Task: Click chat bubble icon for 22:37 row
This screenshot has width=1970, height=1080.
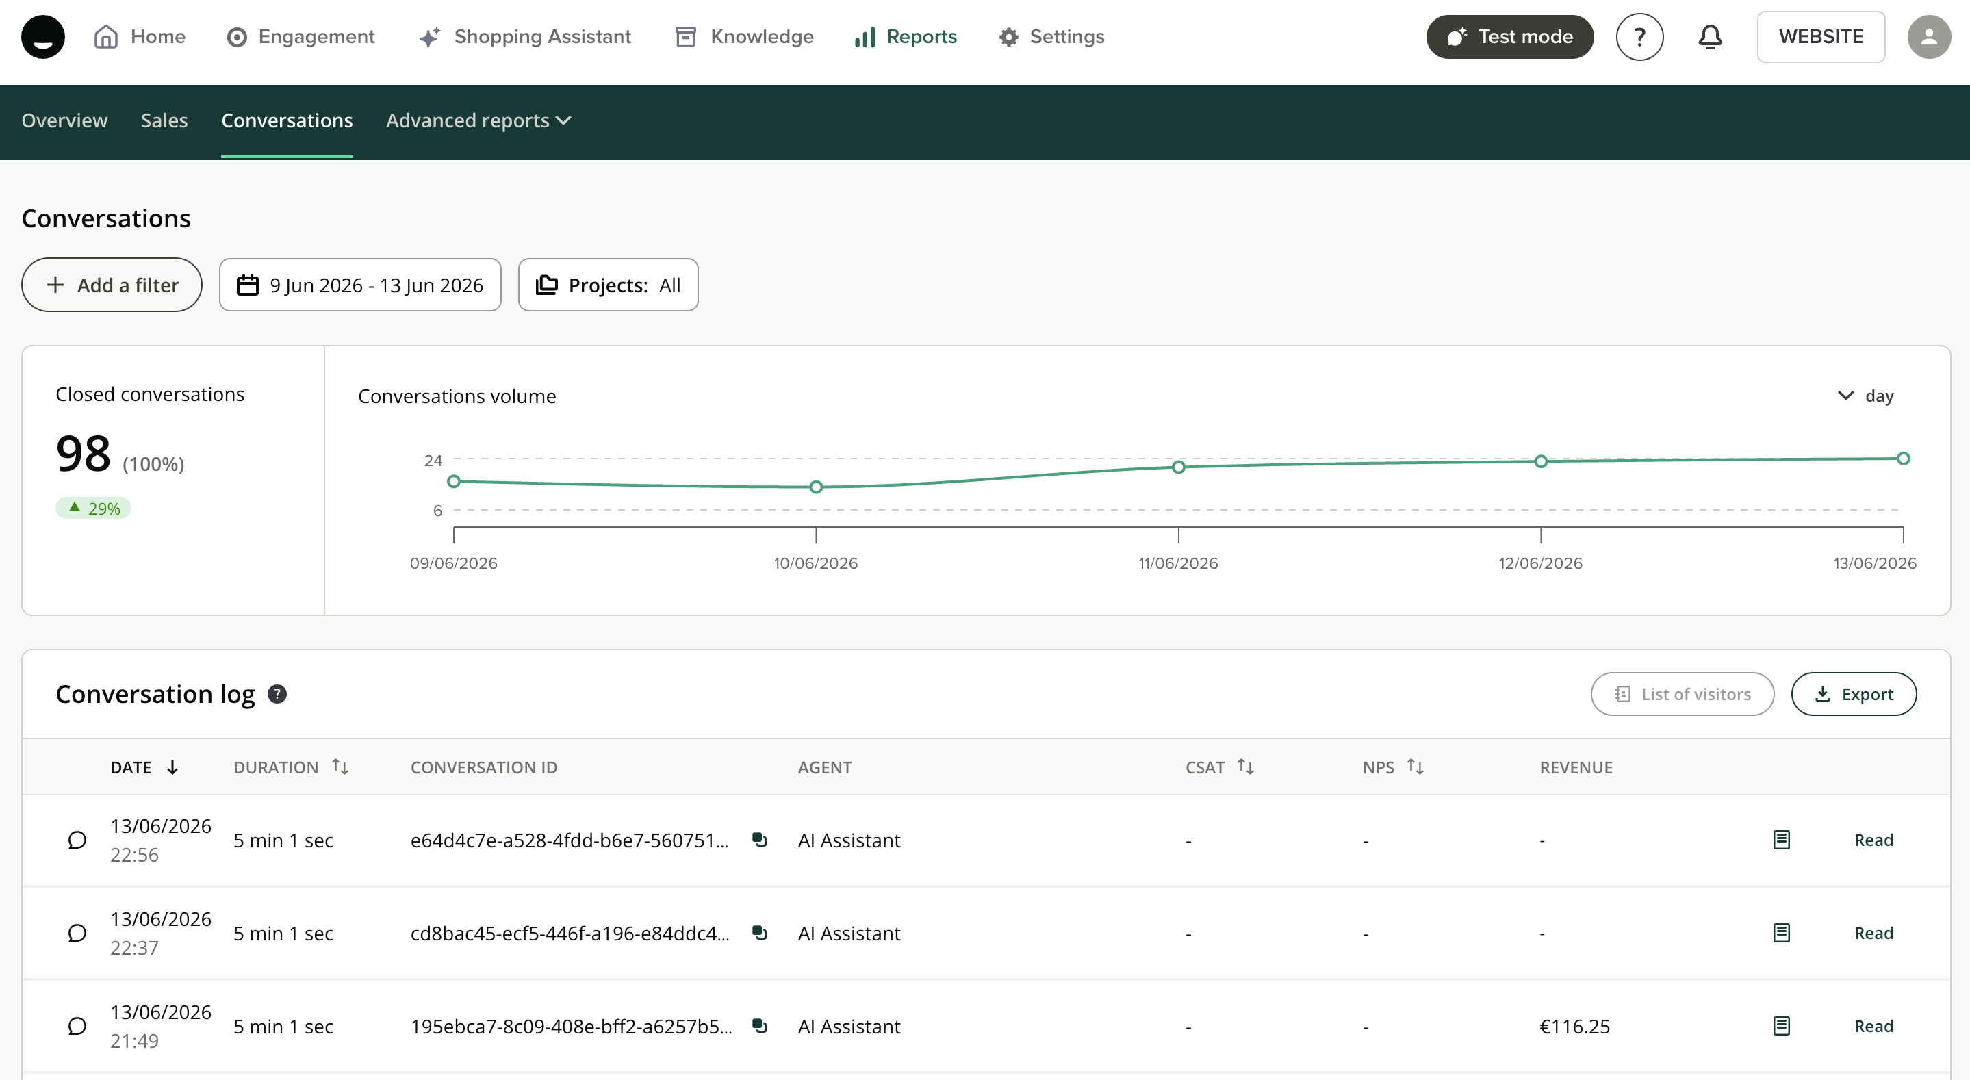Action: pyautogui.click(x=77, y=933)
